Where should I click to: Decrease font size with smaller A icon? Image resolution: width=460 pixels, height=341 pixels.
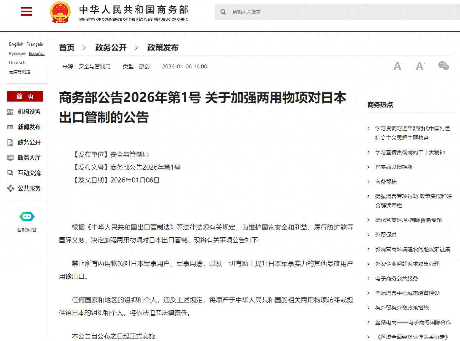[x=397, y=66]
